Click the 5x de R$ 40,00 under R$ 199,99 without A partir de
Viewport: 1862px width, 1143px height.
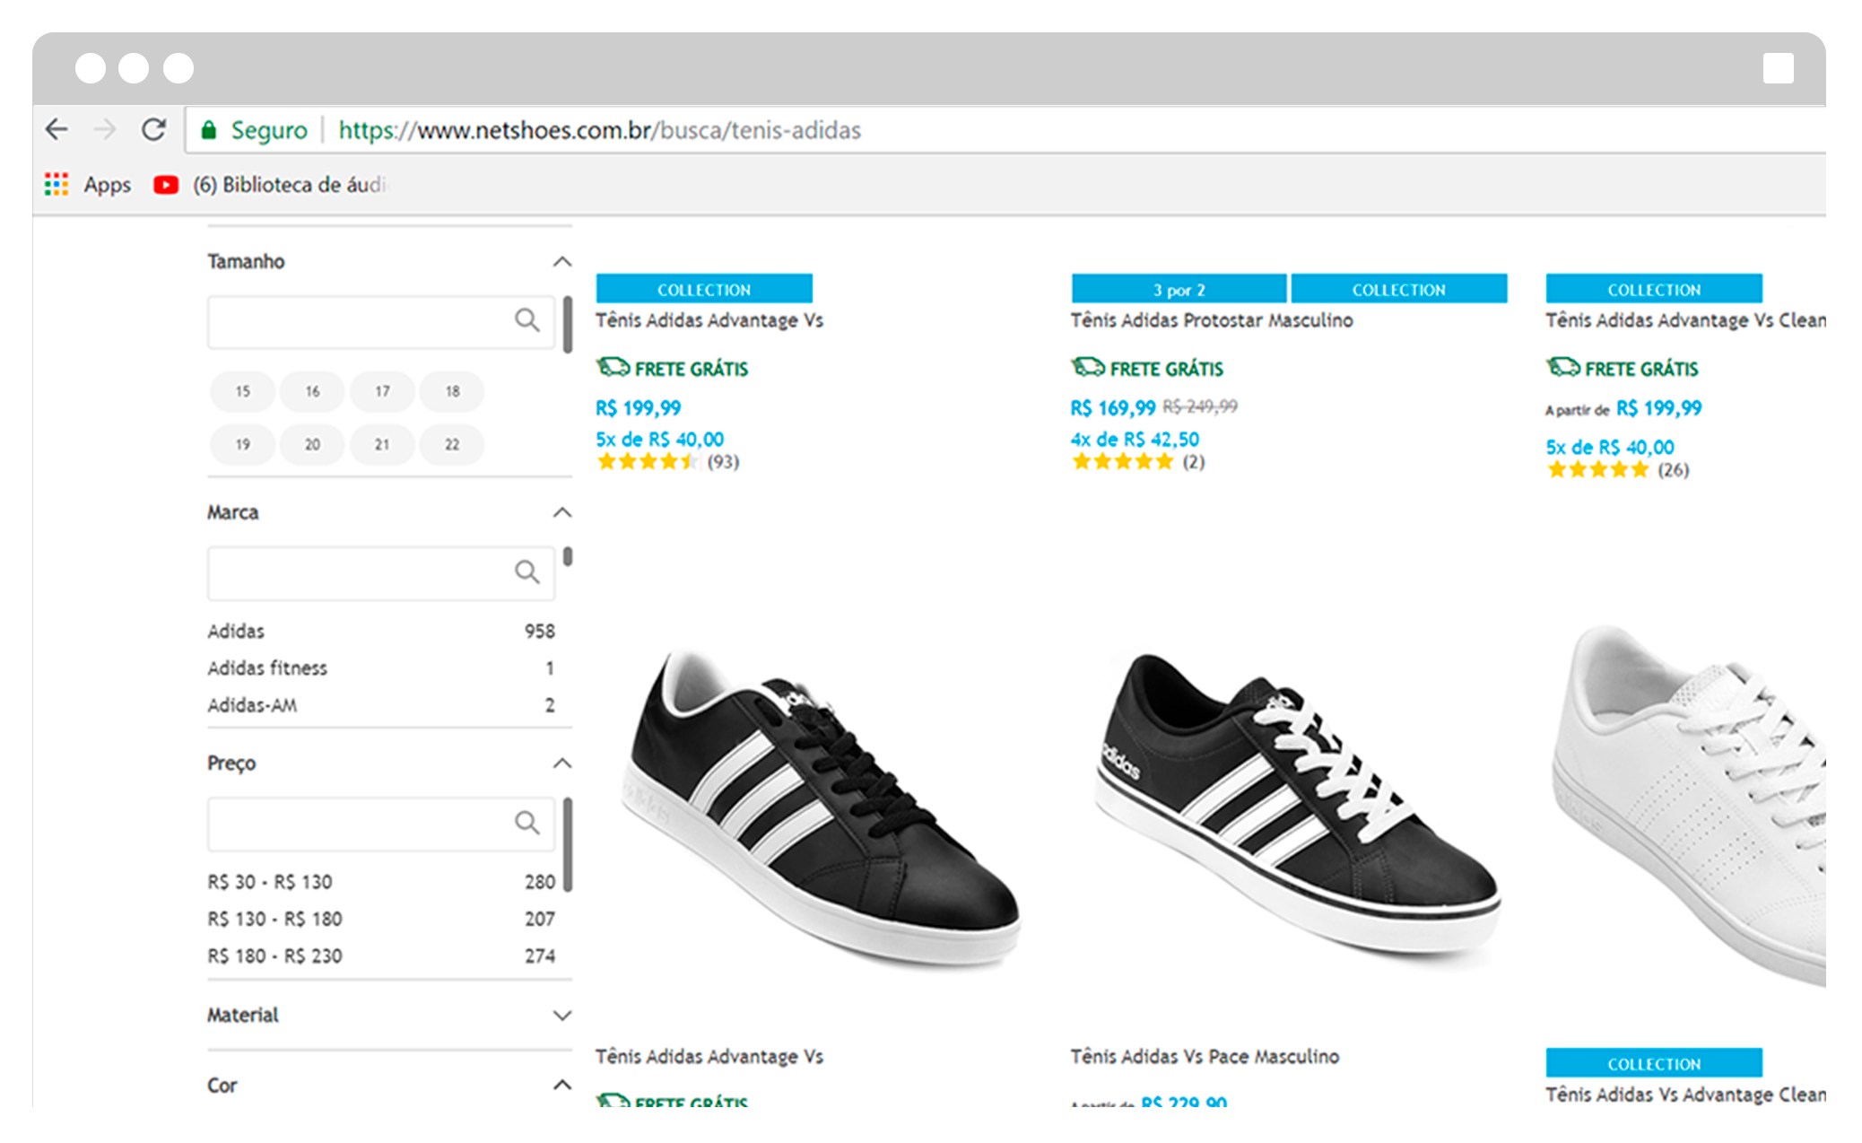[660, 440]
